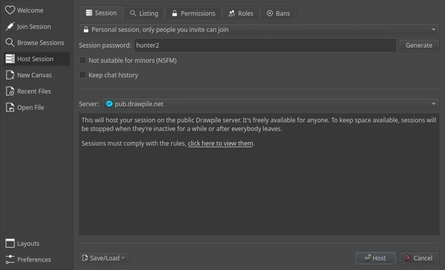Open Layouts label in sidebar

(x=28, y=244)
